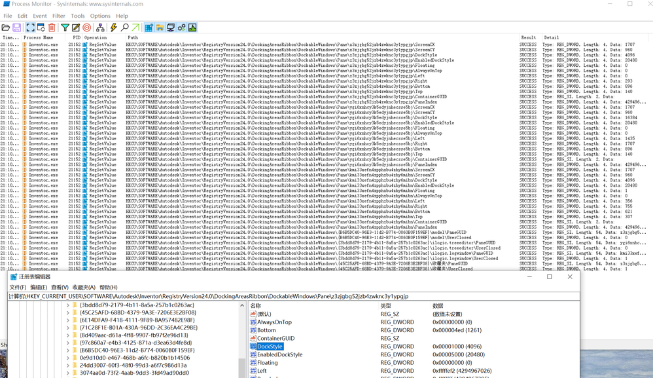Viewport: 653px width, 378px height.
Task: Toggle Show File System Activity icon
Action: click(160, 28)
